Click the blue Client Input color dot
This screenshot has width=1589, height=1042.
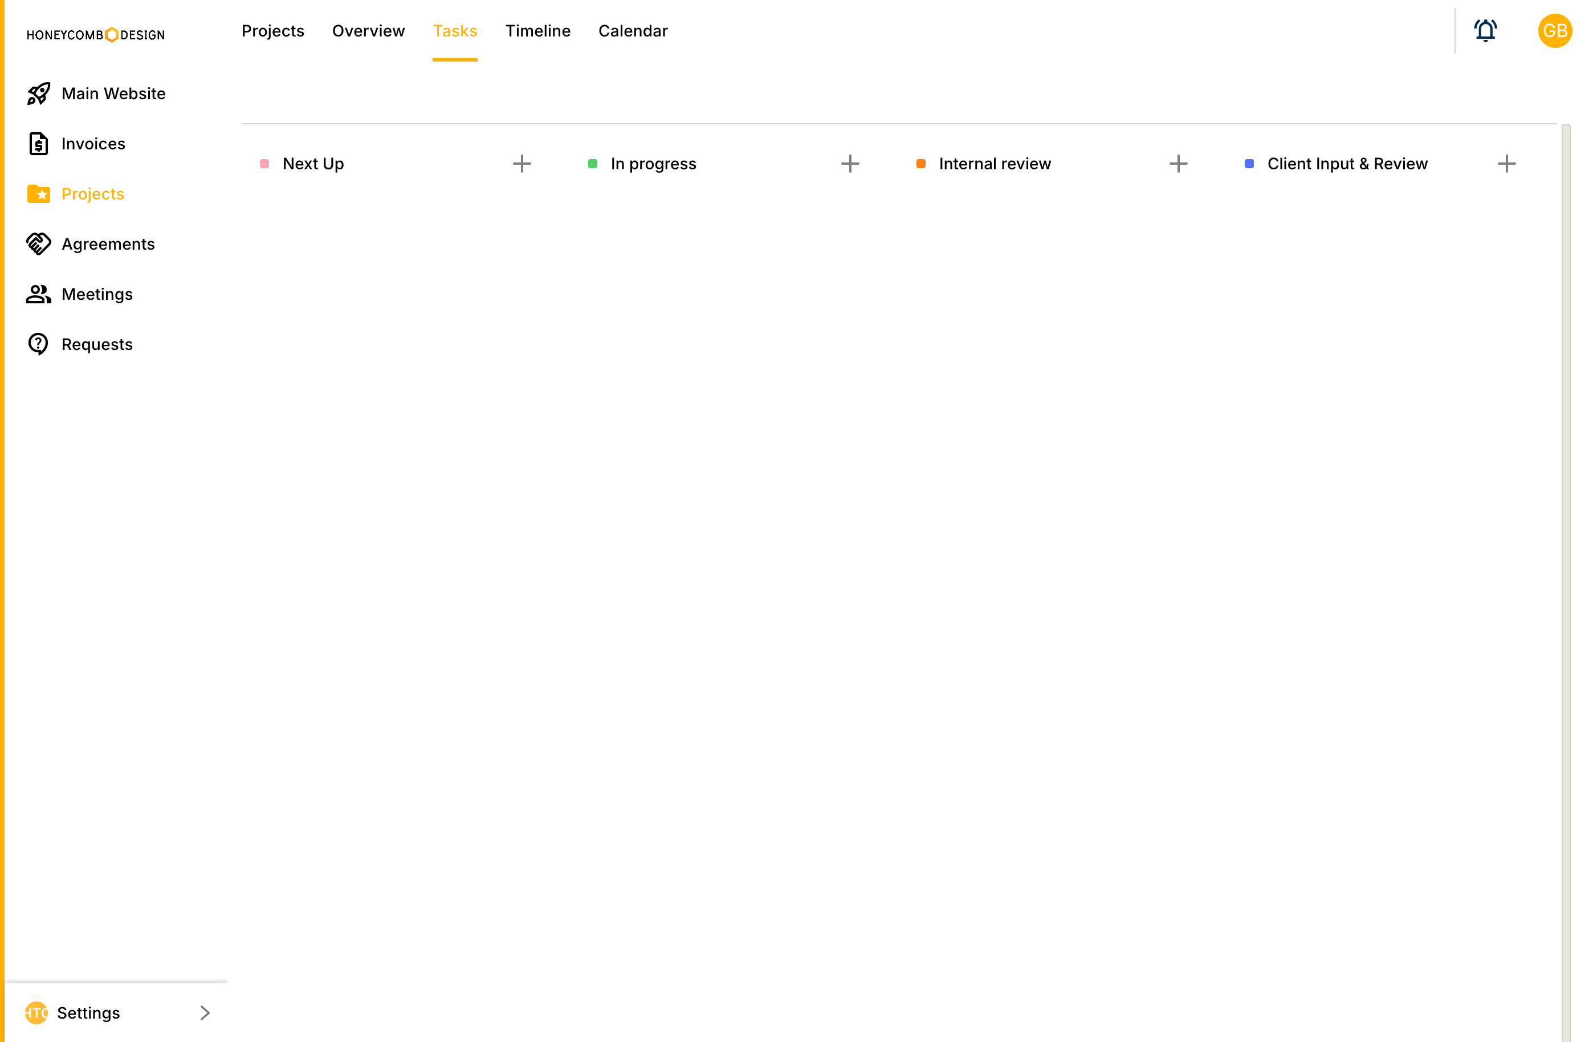[x=1249, y=164]
